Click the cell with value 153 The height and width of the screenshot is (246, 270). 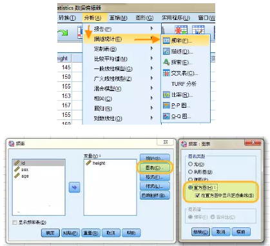coord(64,96)
